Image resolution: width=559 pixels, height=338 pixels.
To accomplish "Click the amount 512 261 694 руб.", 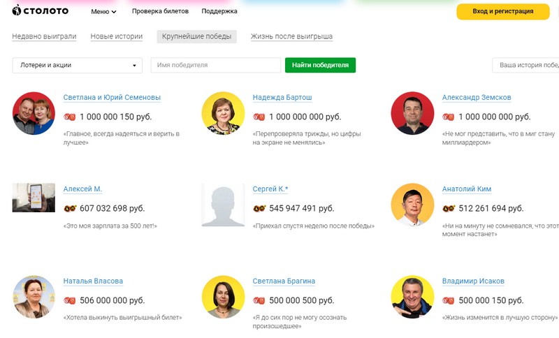I will pyautogui.click(x=491, y=208).
